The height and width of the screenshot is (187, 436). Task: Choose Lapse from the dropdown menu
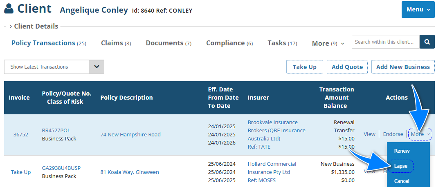pos(401,166)
